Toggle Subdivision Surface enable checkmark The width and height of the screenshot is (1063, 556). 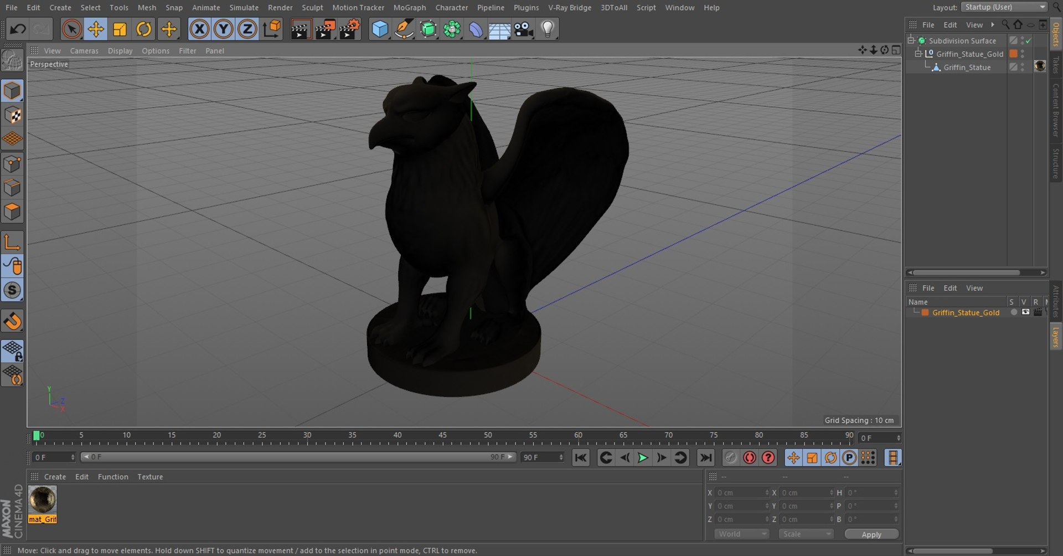[1028, 41]
